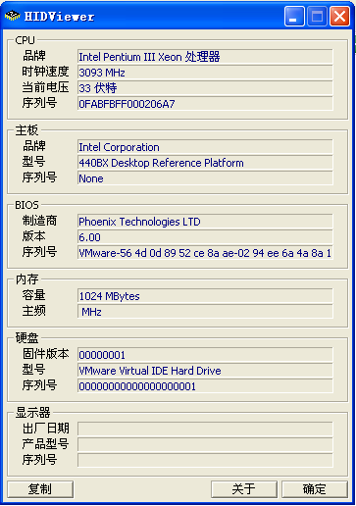
Task: Click the memory capacity field 1024 MBytes
Action: pyautogui.click(x=205, y=296)
